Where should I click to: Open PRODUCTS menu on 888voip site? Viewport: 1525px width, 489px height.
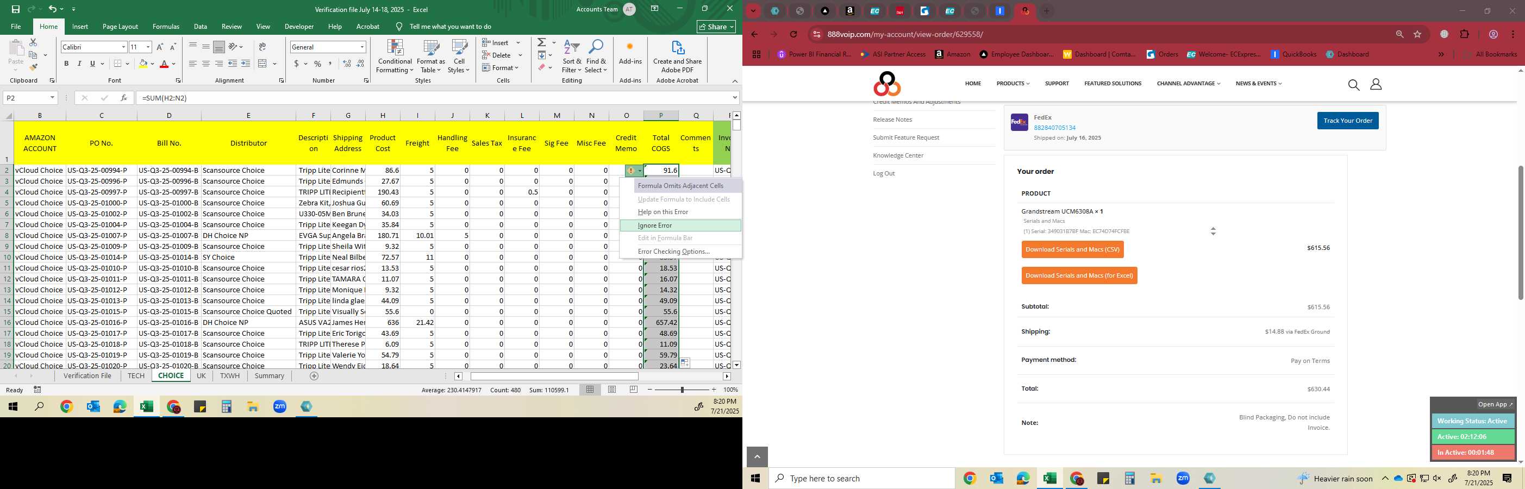(1013, 84)
